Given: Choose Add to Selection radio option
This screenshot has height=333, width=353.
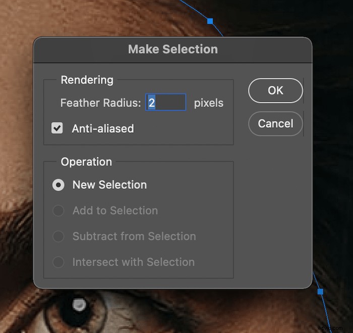Looking at the screenshot, I should 58,211.
